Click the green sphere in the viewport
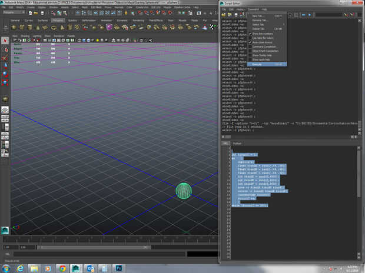The height and width of the screenshot is (273, 365). click(184, 191)
